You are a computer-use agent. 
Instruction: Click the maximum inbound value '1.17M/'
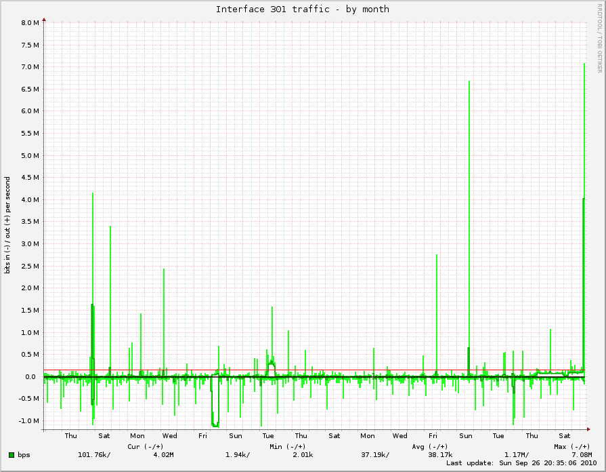point(517,455)
